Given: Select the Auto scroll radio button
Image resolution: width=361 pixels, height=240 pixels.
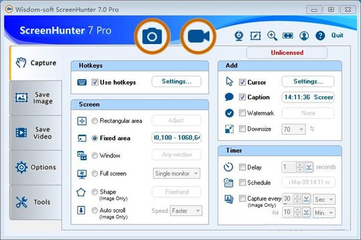Looking at the screenshot, I should pos(94,211).
